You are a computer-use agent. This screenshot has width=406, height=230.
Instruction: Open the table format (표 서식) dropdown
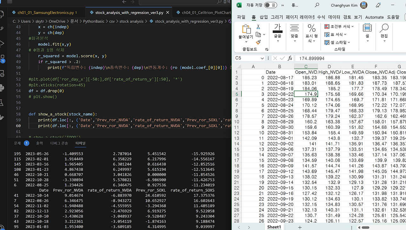(x=335, y=34)
